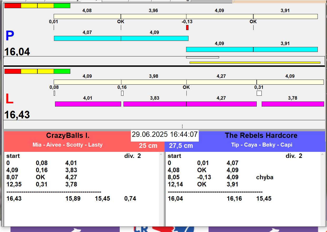Click the 27,5 cm jump height label
Viewport: 327px width, 232px height.
tap(181, 146)
